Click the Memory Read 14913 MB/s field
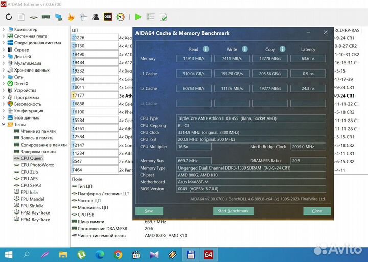 tap(194, 58)
